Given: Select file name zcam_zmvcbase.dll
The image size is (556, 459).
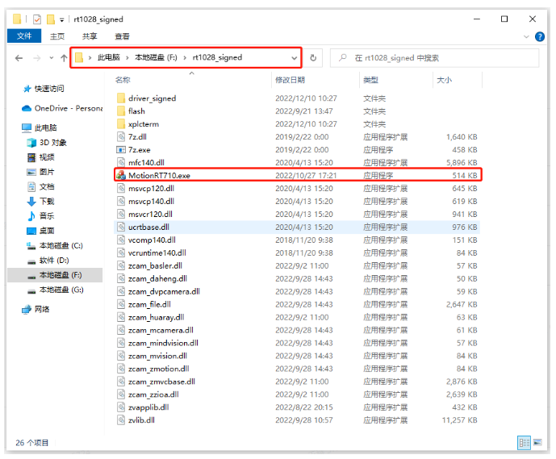Looking at the screenshot, I should click(161, 382).
